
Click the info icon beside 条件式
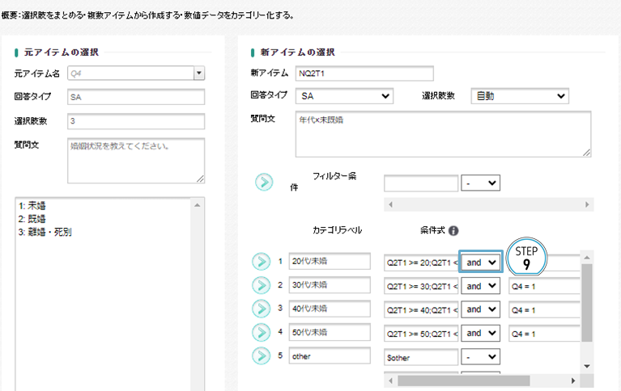pyautogui.click(x=453, y=229)
